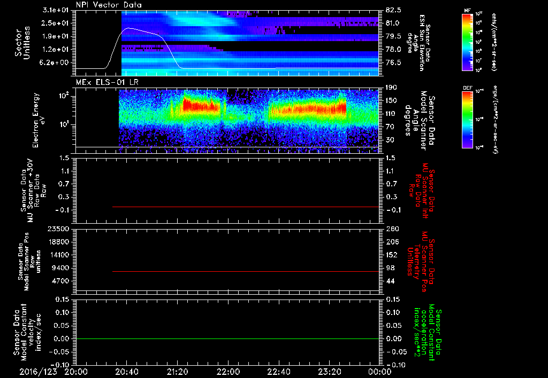
Task: Click the 190 scanner angle tick label
Action: [x=391, y=88]
